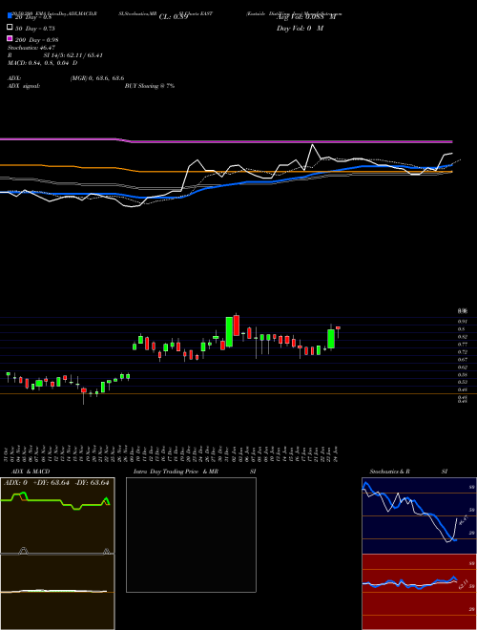Click the last red candle on right
The image size is (477, 630).
[338, 332]
